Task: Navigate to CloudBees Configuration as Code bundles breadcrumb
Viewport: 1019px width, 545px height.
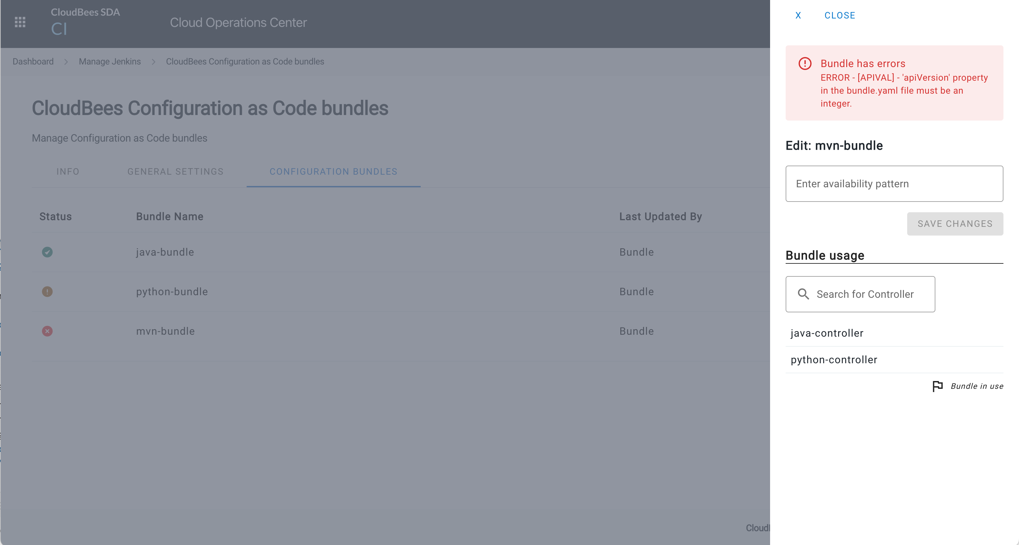Action: [245, 61]
